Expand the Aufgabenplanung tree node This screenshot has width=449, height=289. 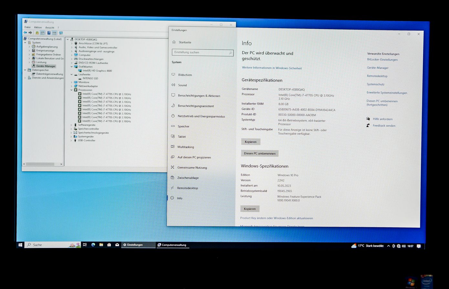click(x=29, y=46)
